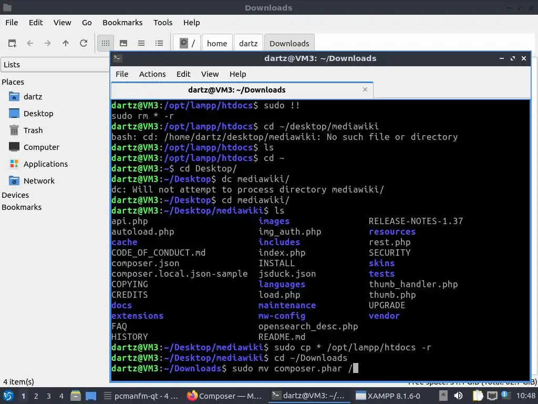Switch to Firefox Composer taskbar window
Screen dimensions: 538x404
[x=225, y=396]
